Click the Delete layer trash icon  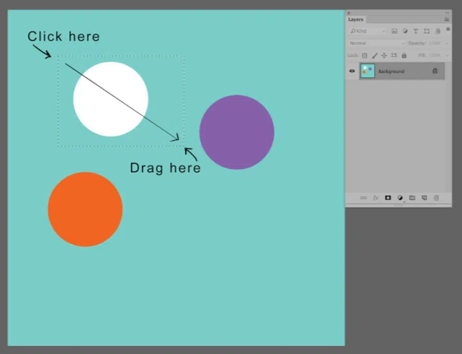pyautogui.click(x=436, y=198)
